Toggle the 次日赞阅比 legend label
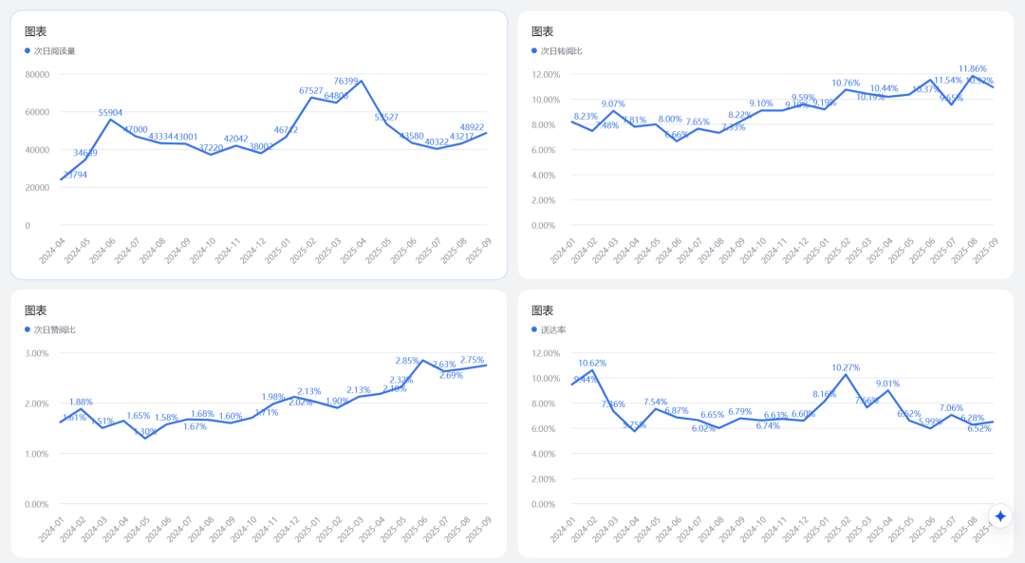Viewport: 1025px width, 563px height. pos(54,329)
